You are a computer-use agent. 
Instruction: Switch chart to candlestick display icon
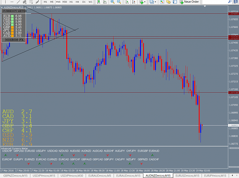point(99,2)
